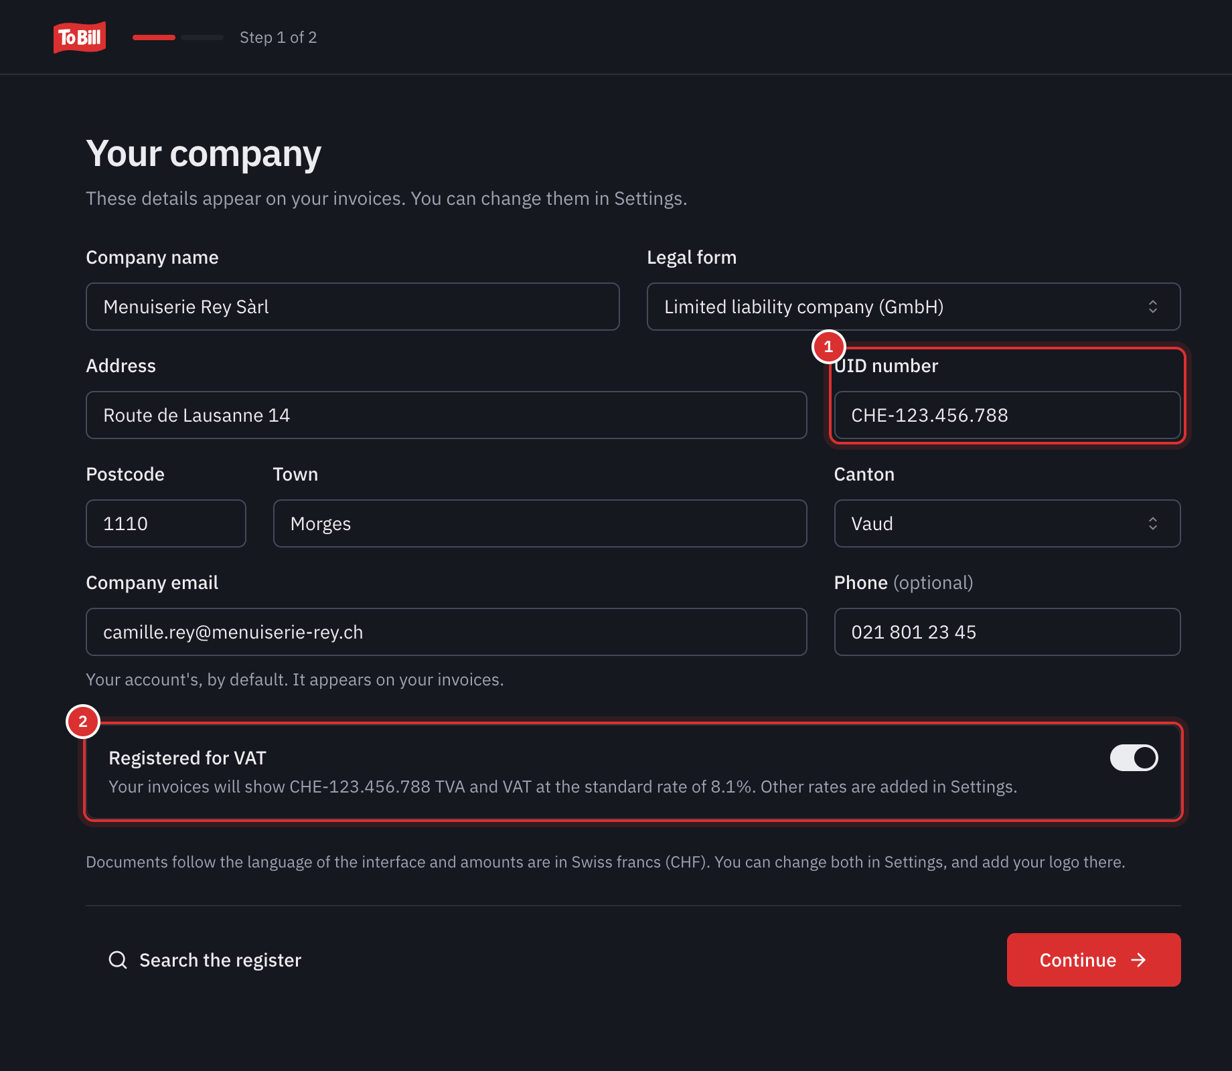Click the magnifier icon beside Search the register

118,960
